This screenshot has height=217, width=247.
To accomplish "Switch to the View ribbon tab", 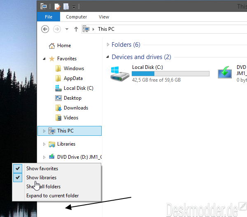I will point(104,17).
